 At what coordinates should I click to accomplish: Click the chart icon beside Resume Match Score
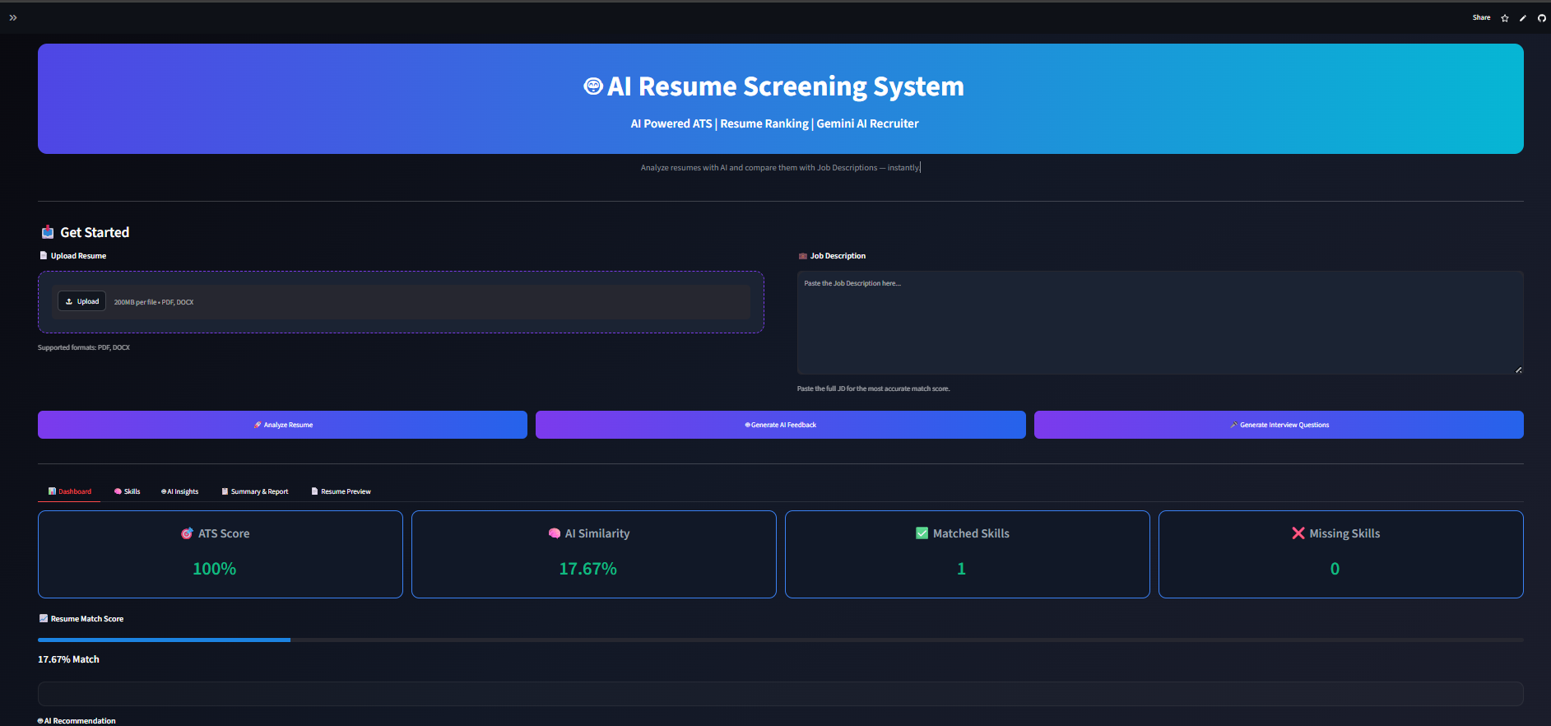click(x=44, y=619)
